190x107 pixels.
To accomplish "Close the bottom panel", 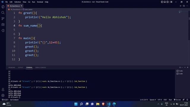I will tap(188, 67).
